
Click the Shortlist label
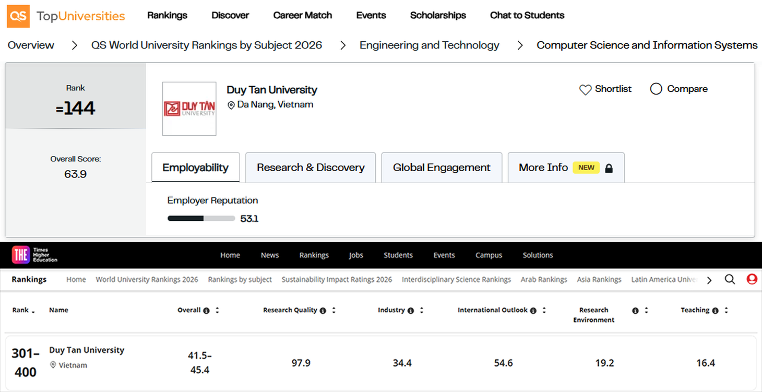(613, 89)
